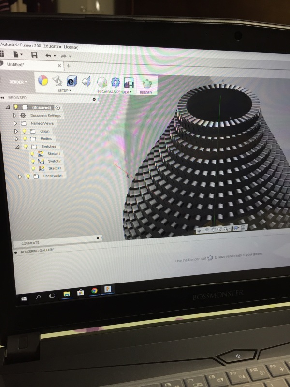
Task: Open the Appearance tool with colored ball icon
Action: [x=43, y=80]
